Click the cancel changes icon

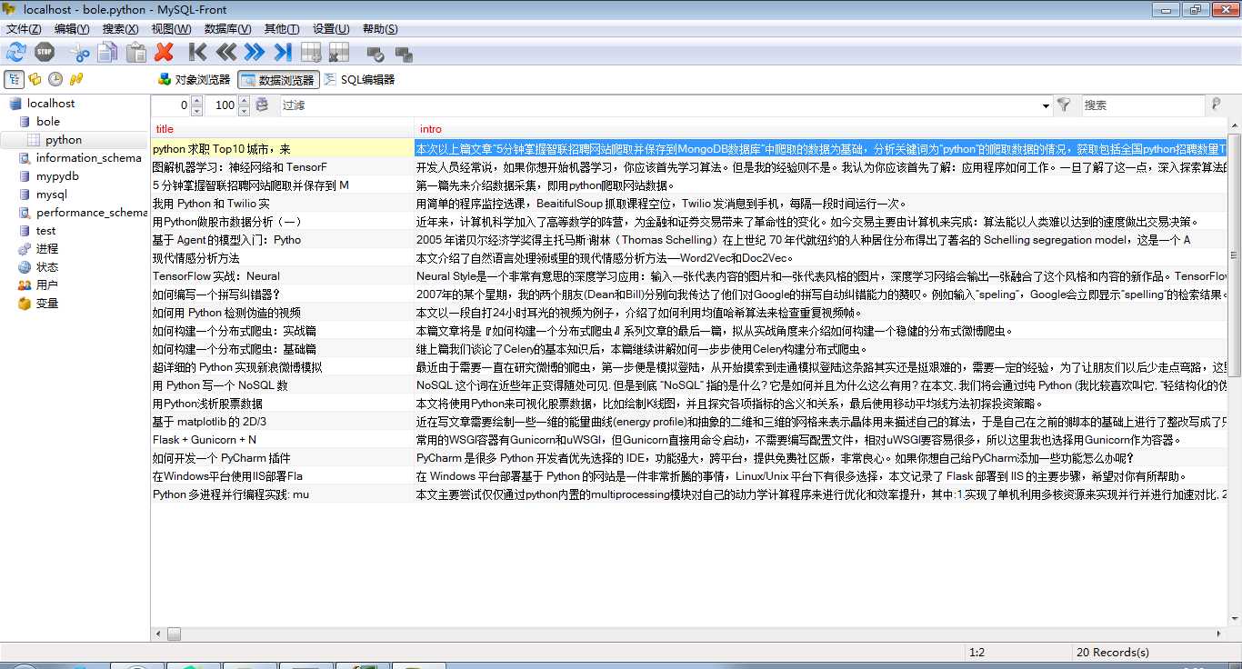(404, 54)
